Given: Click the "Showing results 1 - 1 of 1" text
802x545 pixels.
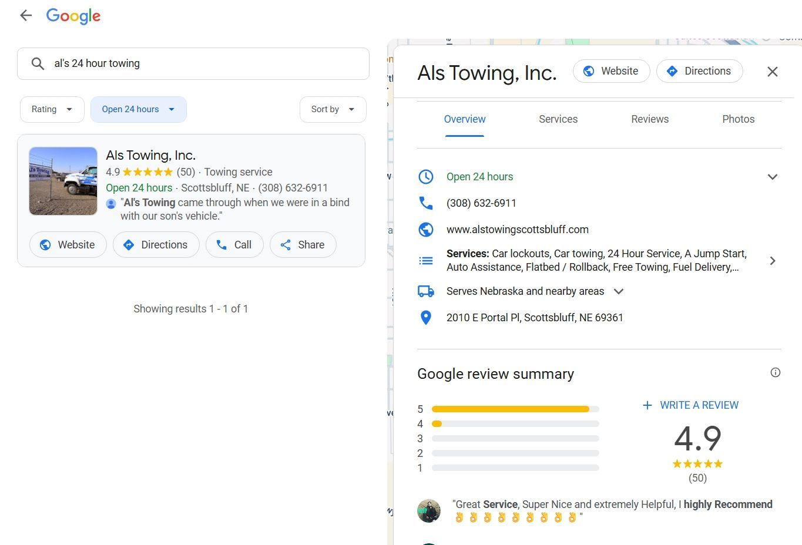Looking at the screenshot, I should pos(191,309).
